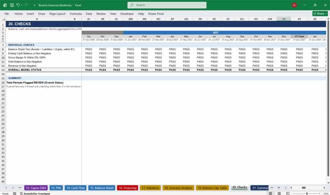Click the horizontal scrollbar right arrow

click(x=324, y=188)
